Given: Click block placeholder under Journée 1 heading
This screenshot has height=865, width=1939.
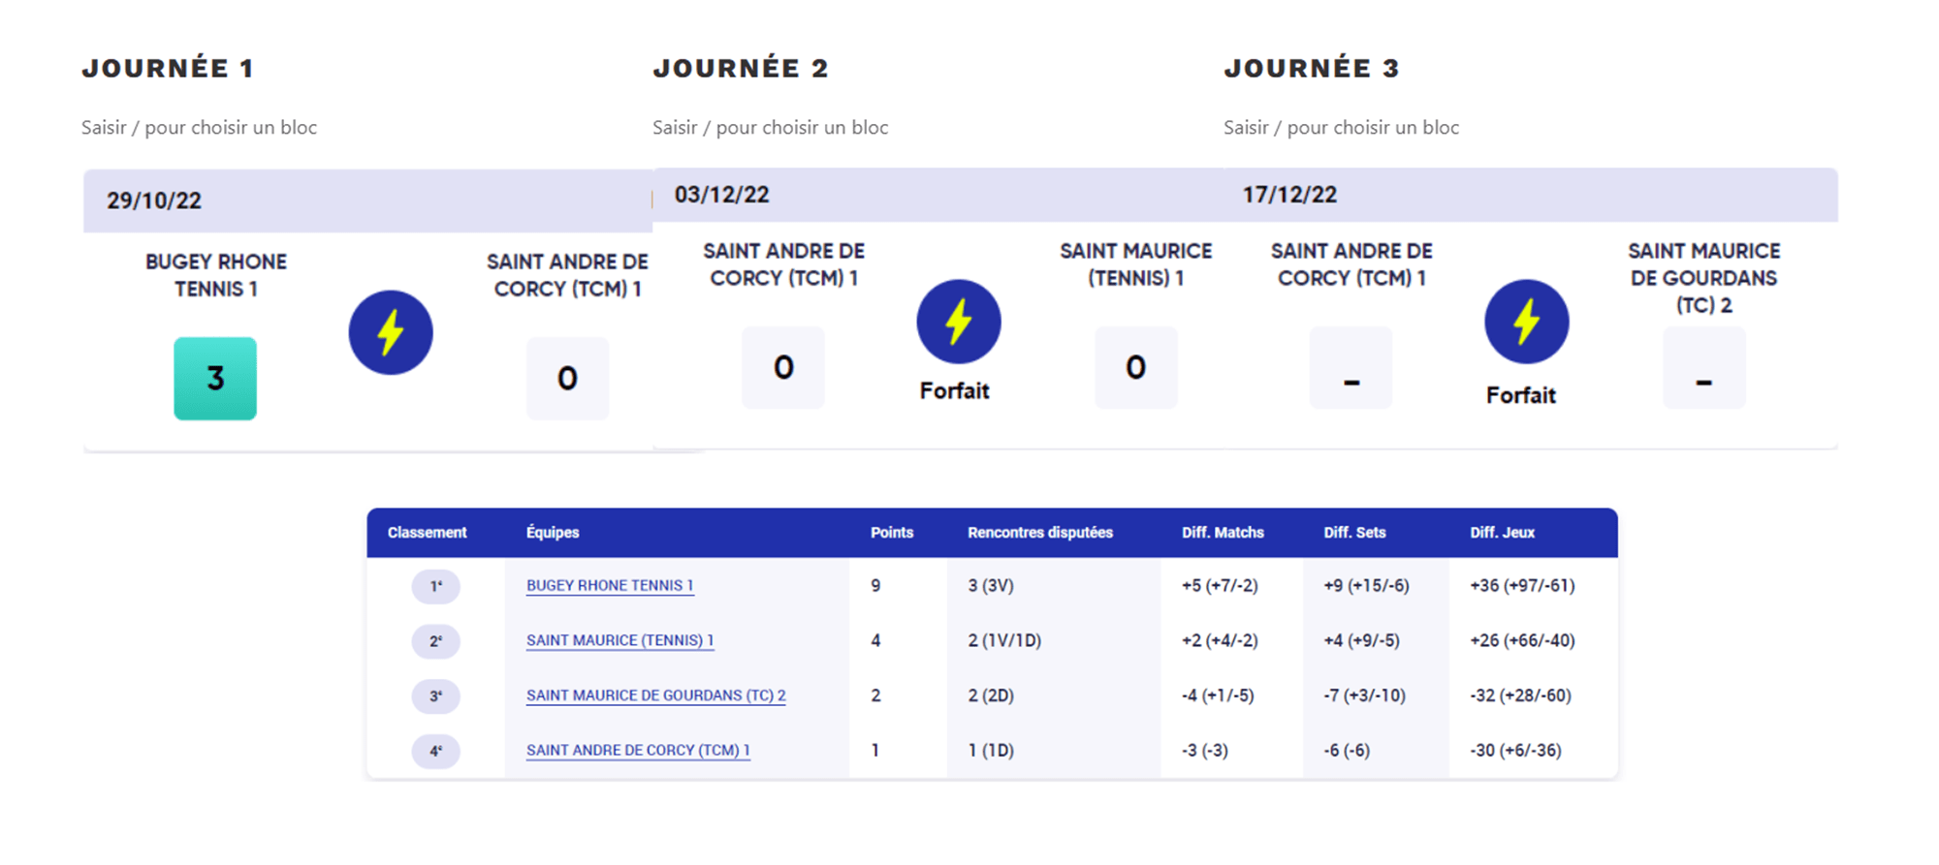Looking at the screenshot, I should 199,128.
